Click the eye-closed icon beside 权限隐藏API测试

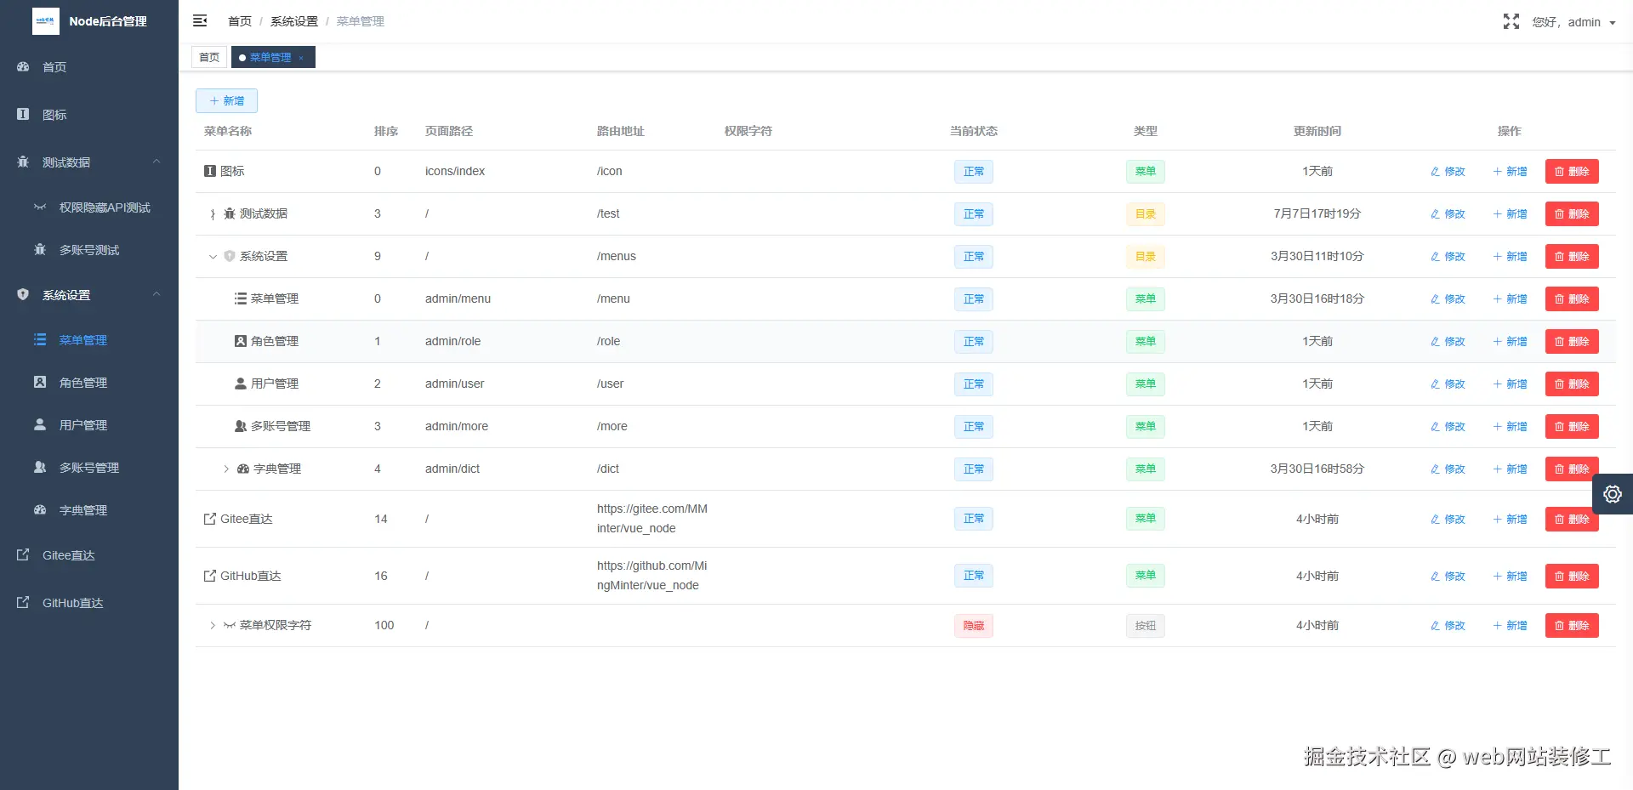click(40, 207)
